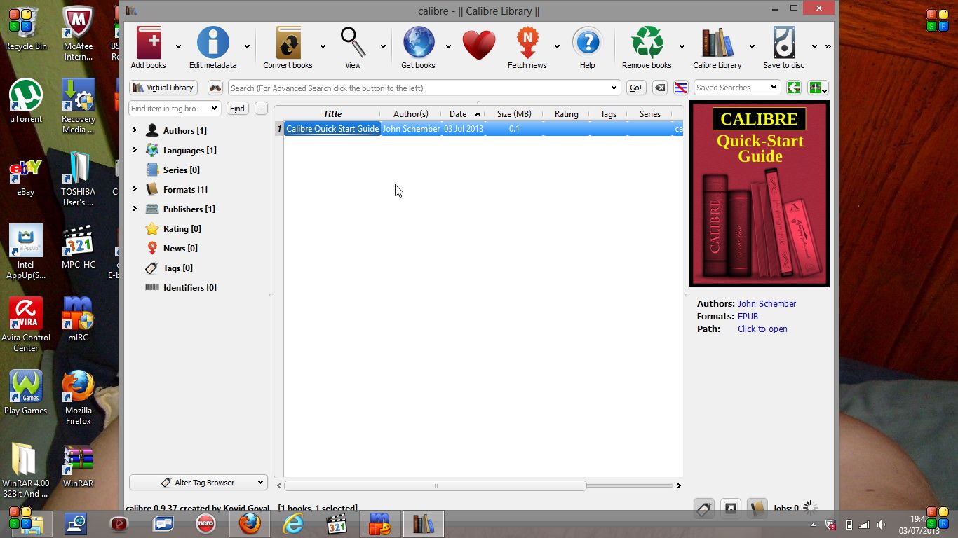Click the Save to disc icon
The width and height of the screenshot is (958, 538).
pos(784,43)
